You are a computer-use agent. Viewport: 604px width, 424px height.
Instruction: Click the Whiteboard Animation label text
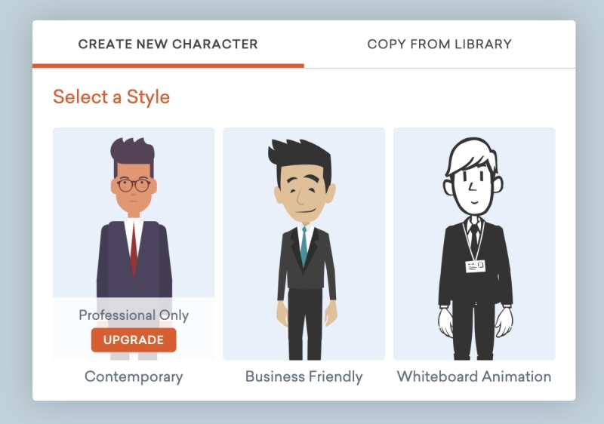tap(474, 376)
